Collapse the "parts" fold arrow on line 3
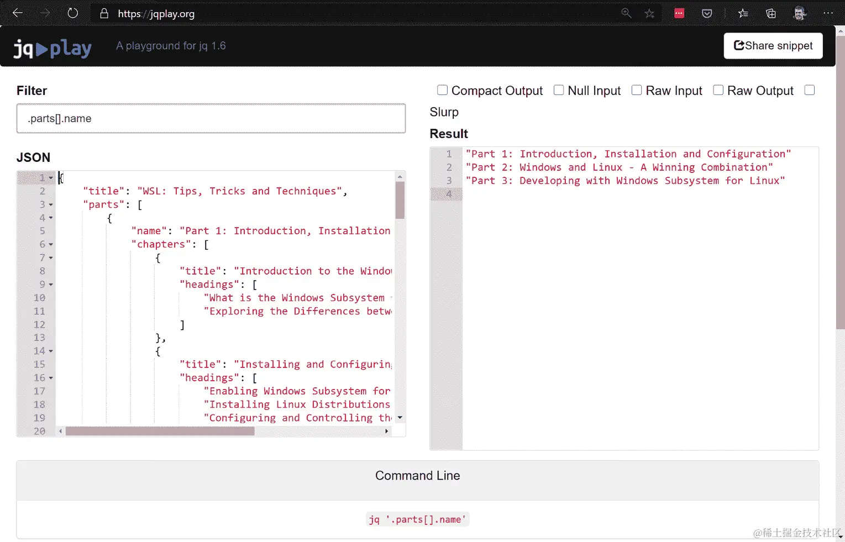845x542 pixels. (x=51, y=204)
